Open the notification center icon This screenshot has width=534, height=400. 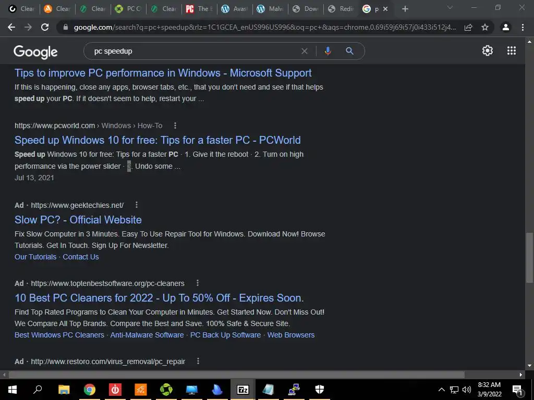pos(517,390)
